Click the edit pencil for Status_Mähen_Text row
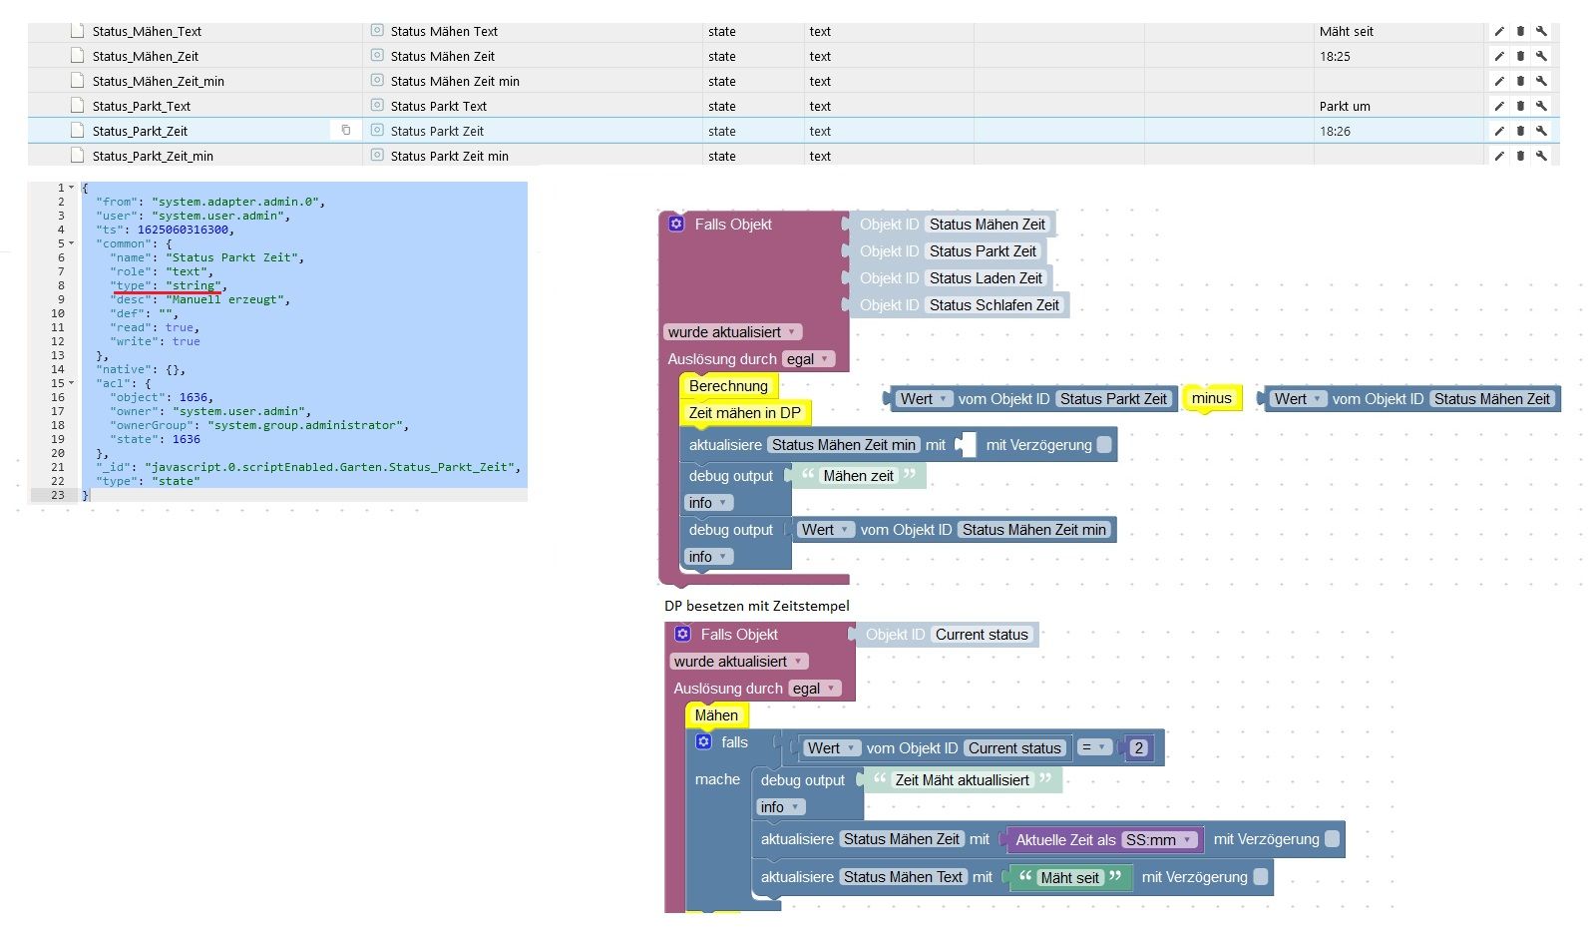Screen dimensions: 1592x938 click(x=1499, y=31)
